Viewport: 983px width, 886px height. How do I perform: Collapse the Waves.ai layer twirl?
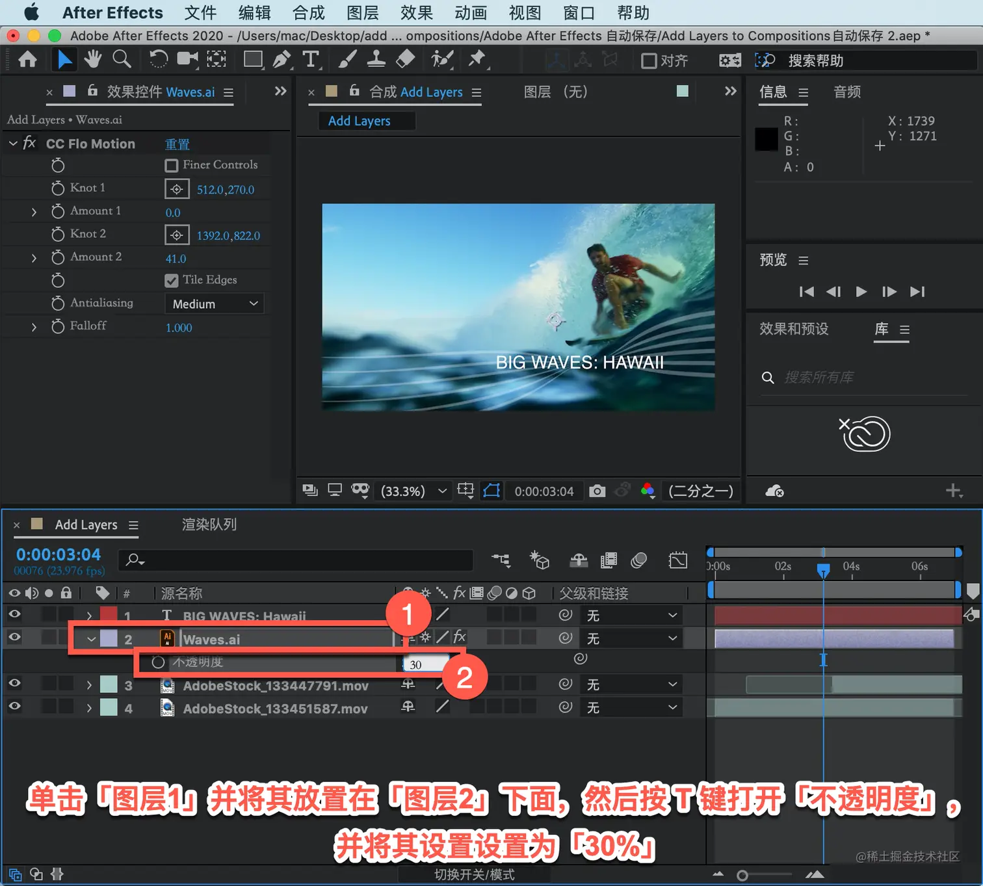click(x=91, y=639)
